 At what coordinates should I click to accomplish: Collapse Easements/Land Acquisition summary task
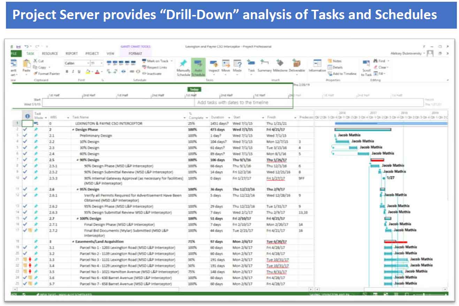[73, 241]
